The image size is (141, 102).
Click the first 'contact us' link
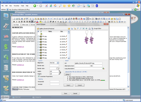(20, 47)
